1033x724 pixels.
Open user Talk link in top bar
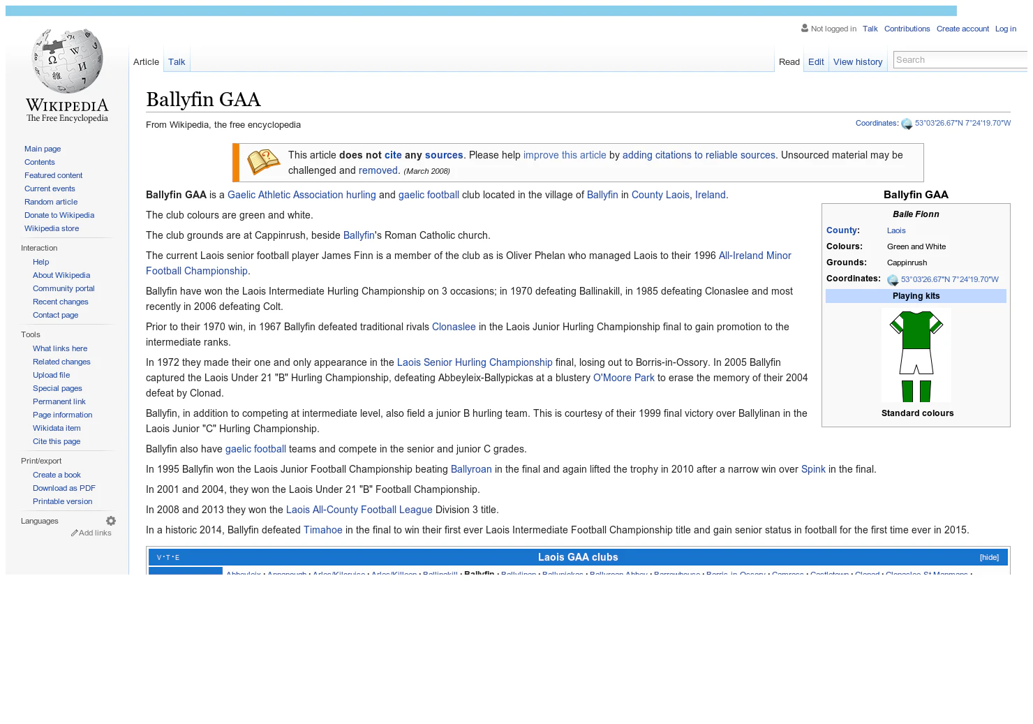coord(870,29)
